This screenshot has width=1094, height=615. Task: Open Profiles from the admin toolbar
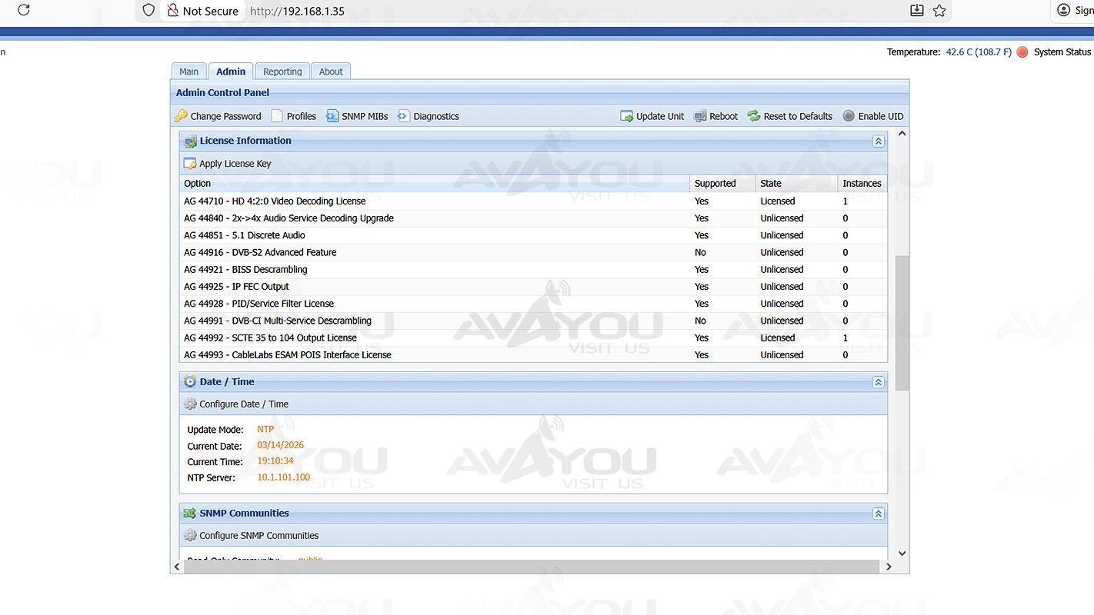pos(293,116)
